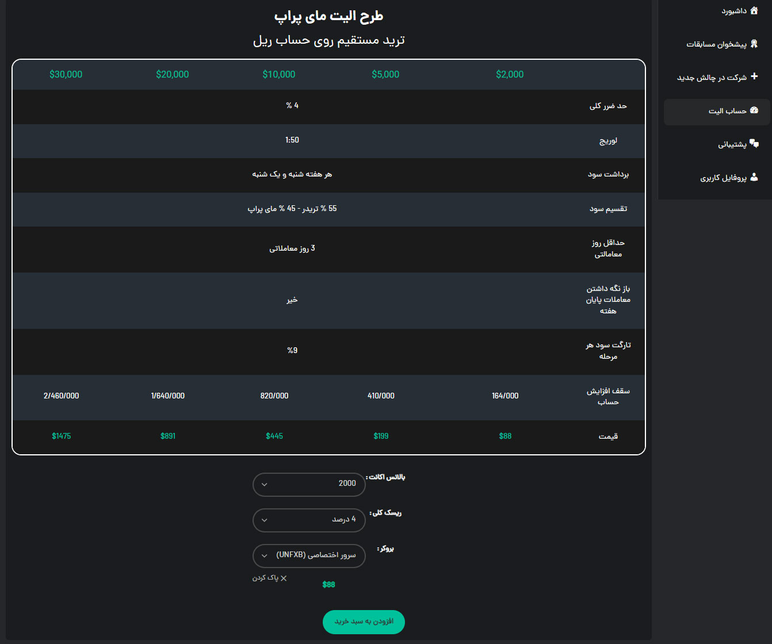Click the 1:50 leverage value
The image size is (772, 644).
tap(292, 140)
